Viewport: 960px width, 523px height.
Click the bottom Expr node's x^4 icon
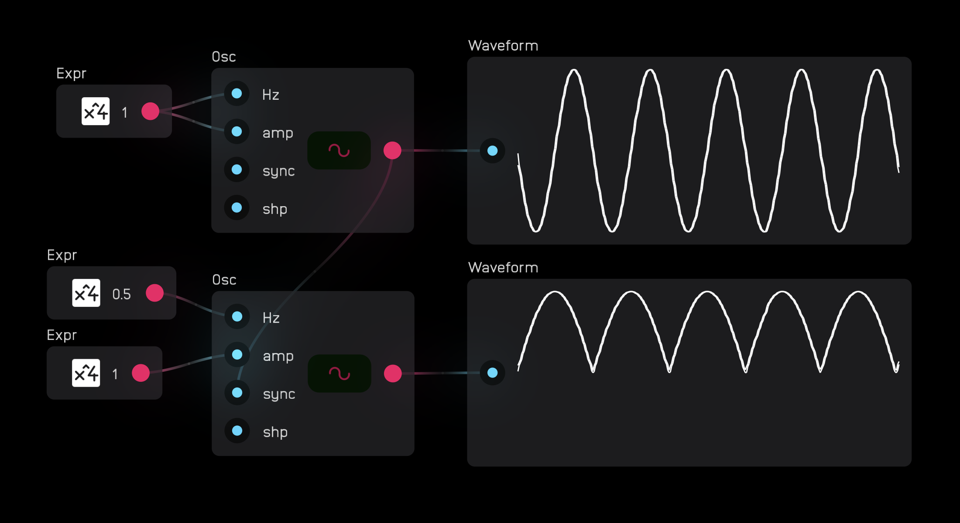click(86, 373)
